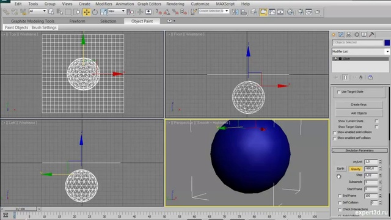Click the Edit Named Selection Sets icon
Image resolution: width=391 pixels, height=220 pixels.
coord(194,12)
